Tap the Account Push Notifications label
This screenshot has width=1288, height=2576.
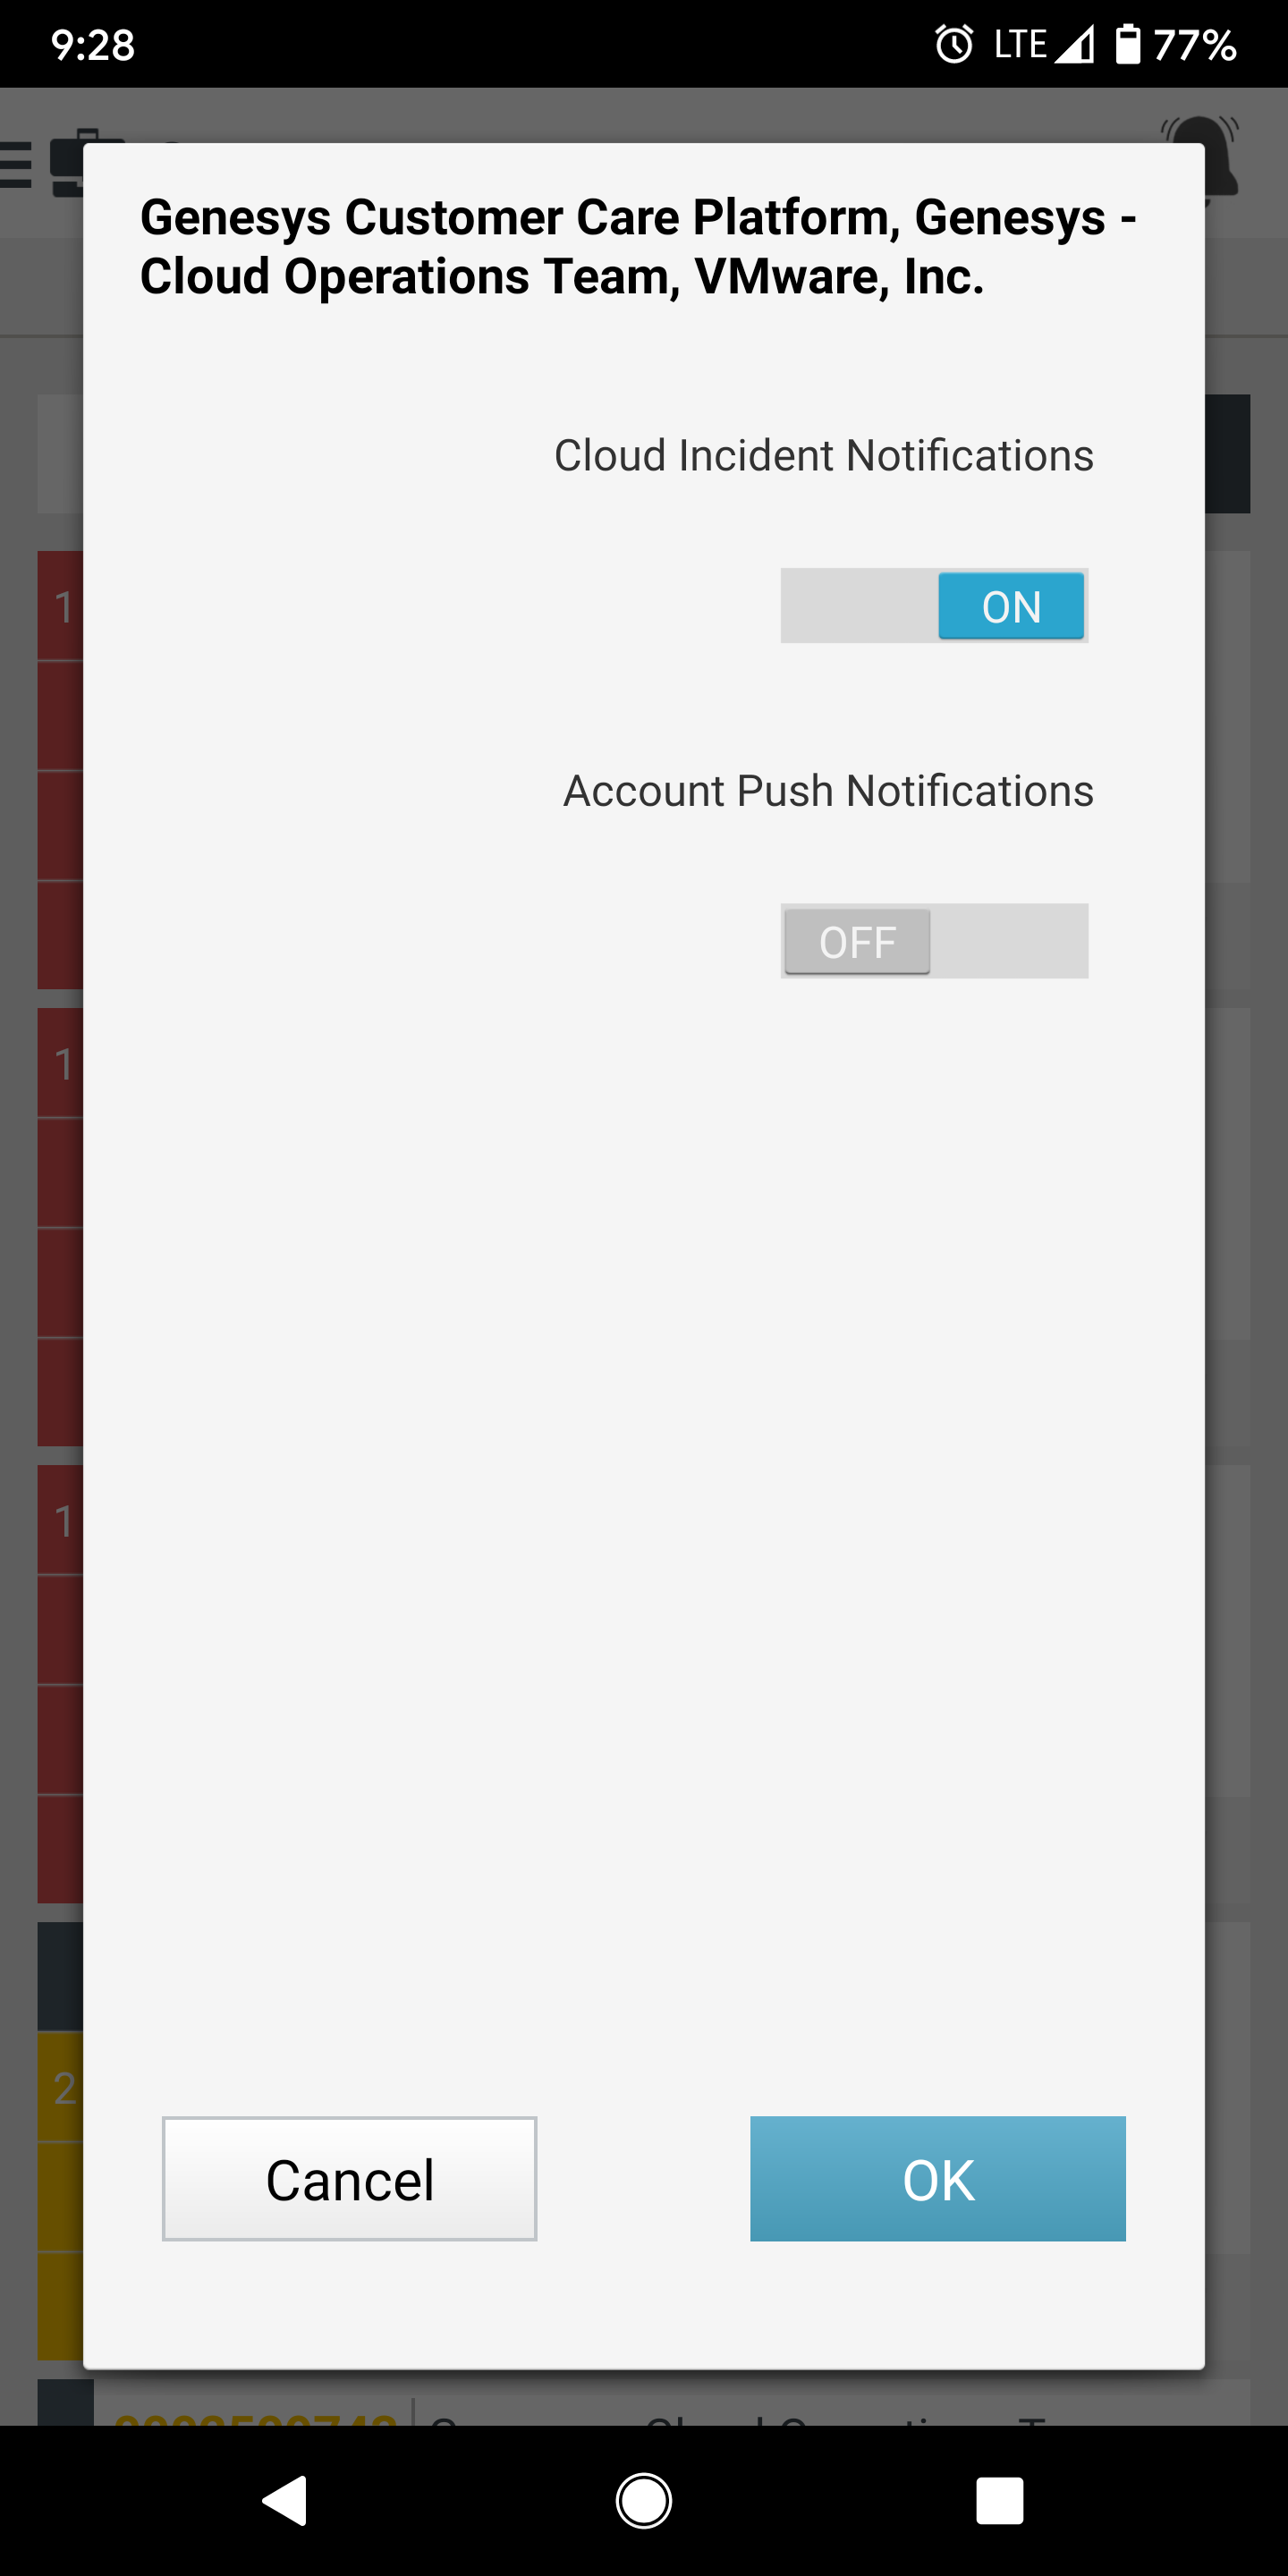pos(828,791)
